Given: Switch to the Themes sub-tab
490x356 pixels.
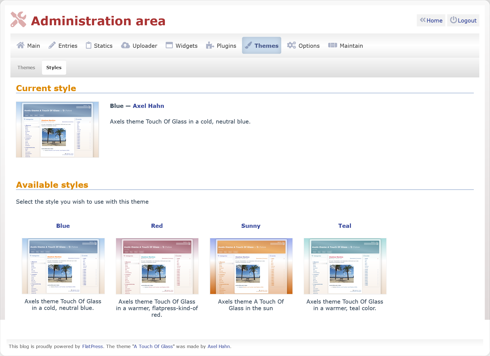Looking at the screenshot, I should [26, 68].
